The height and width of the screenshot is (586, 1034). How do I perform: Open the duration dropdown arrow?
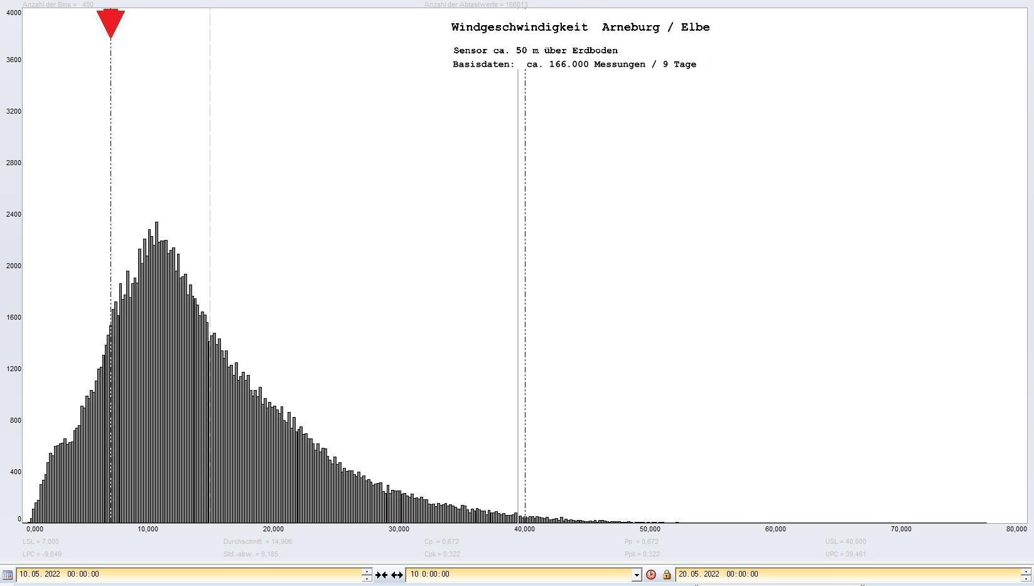tap(637, 575)
